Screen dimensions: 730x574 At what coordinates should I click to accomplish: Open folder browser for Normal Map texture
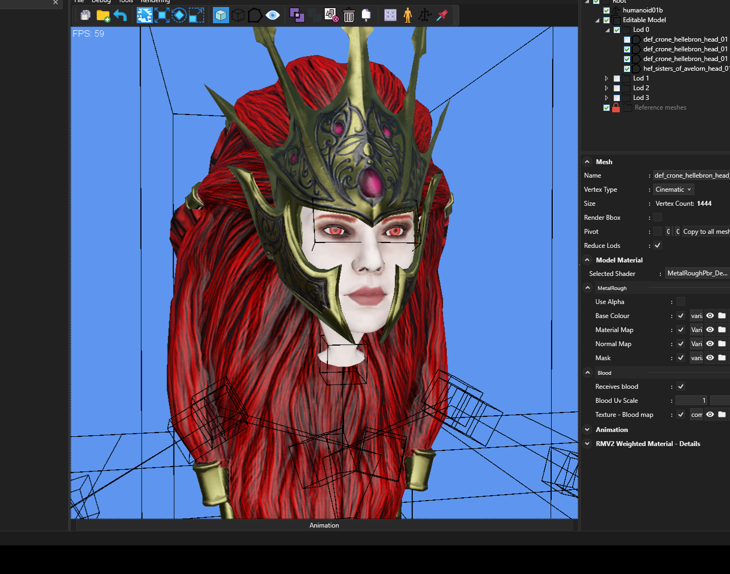(x=722, y=343)
